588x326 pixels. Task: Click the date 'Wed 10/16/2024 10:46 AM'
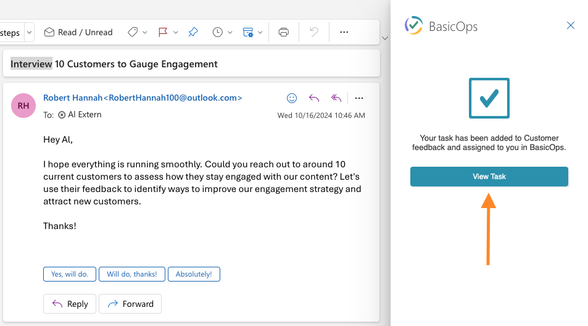321,115
